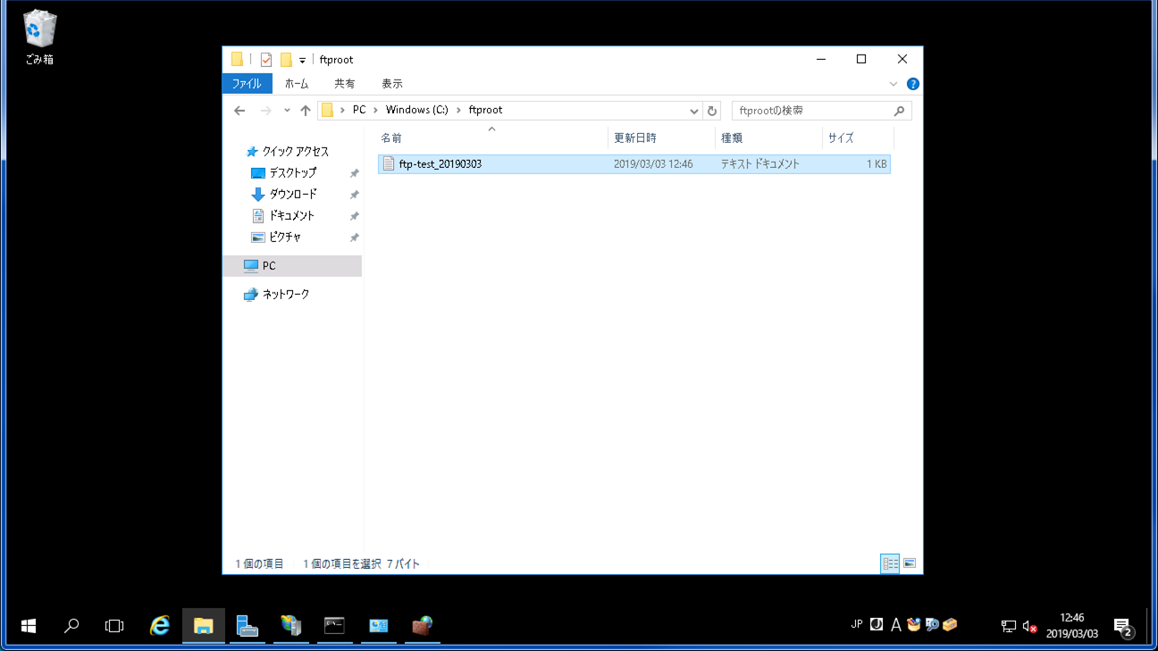This screenshot has height=651, width=1158.
Task: Open recent locations dropdown arrow
Action: point(287,111)
